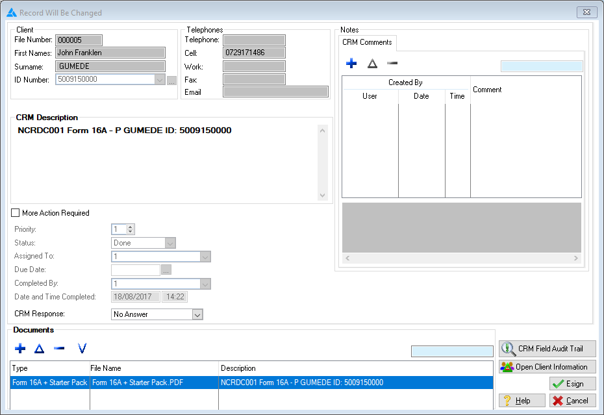This screenshot has height=415, width=604.
Task: Increase the Priority spinner value
Action: pos(131,227)
